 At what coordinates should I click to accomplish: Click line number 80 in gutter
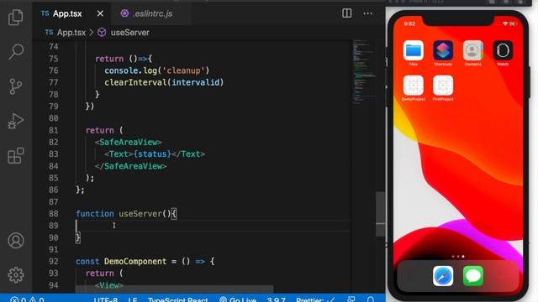pos(53,118)
